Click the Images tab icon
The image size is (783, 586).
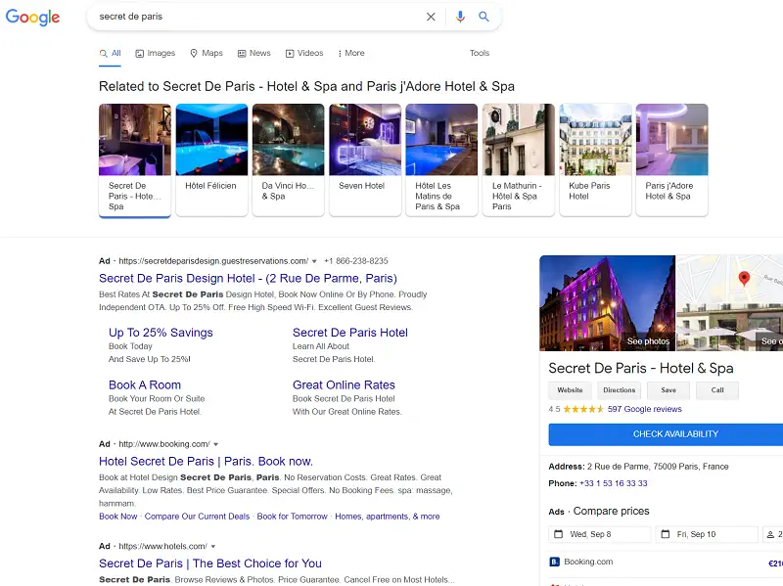tap(140, 54)
